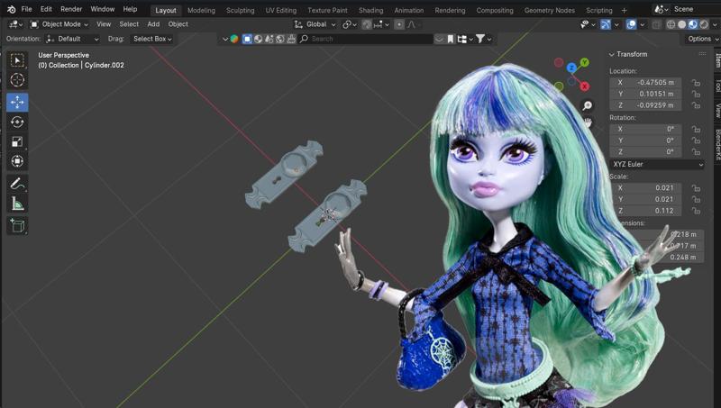The width and height of the screenshot is (721, 408).
Task: Open the XYZ Euler rotation mode dropdown
Action: coord(657,164)
